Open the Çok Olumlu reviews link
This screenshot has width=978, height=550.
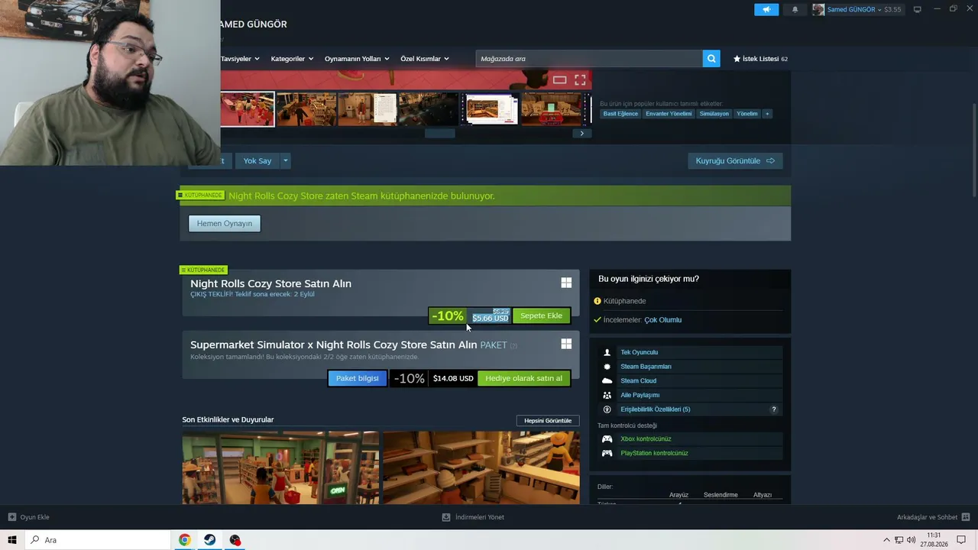[662, 320]
